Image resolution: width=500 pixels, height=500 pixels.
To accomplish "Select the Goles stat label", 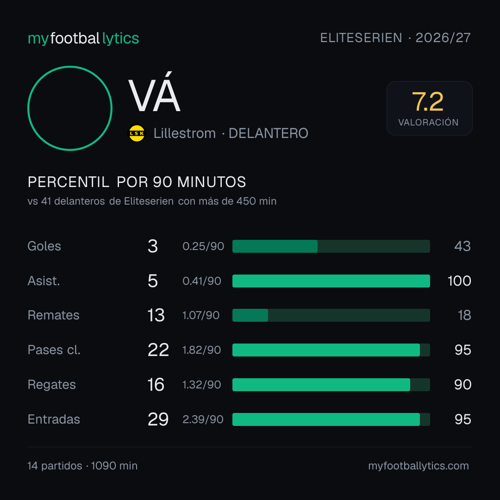I will tap(44, 246).
